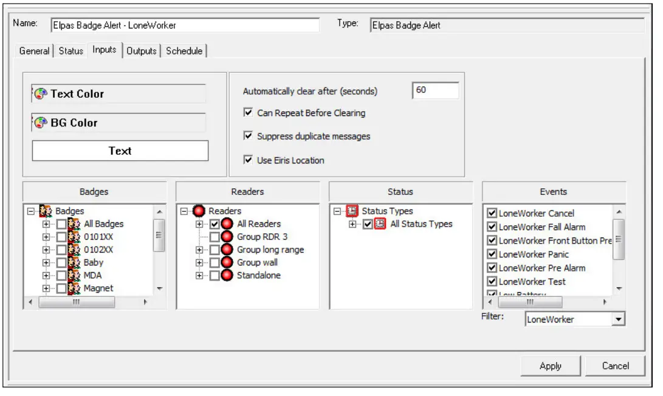Screen dimensions: 663x396
Task: Click the automatically clear seconds field
Action: point(436,90)
